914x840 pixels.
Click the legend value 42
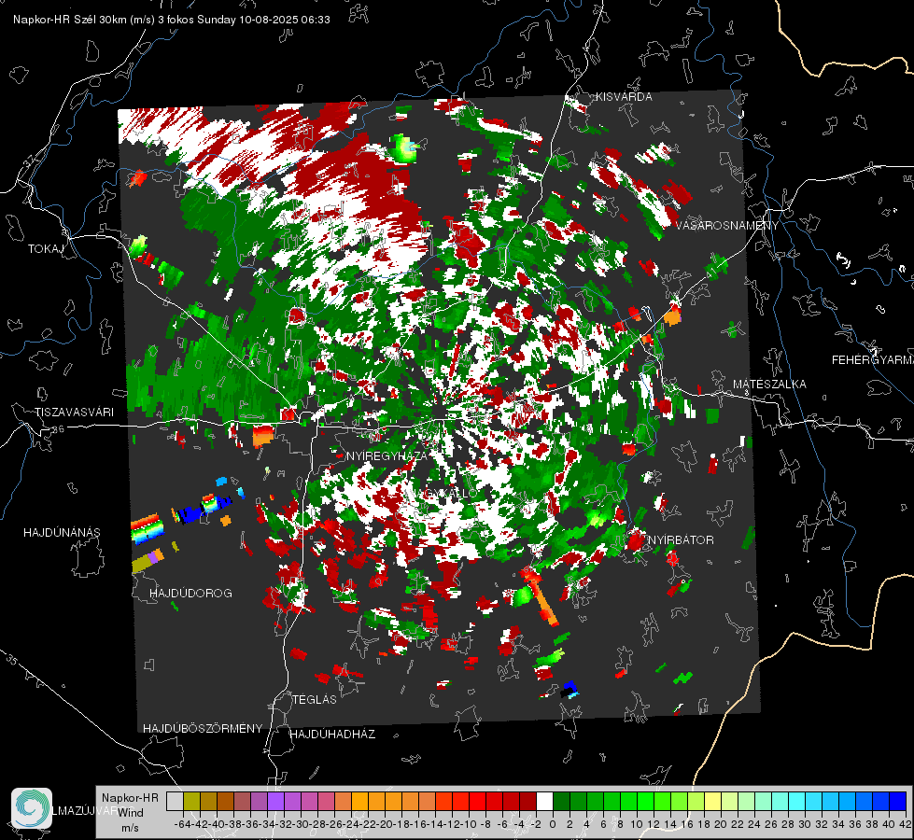906,824
